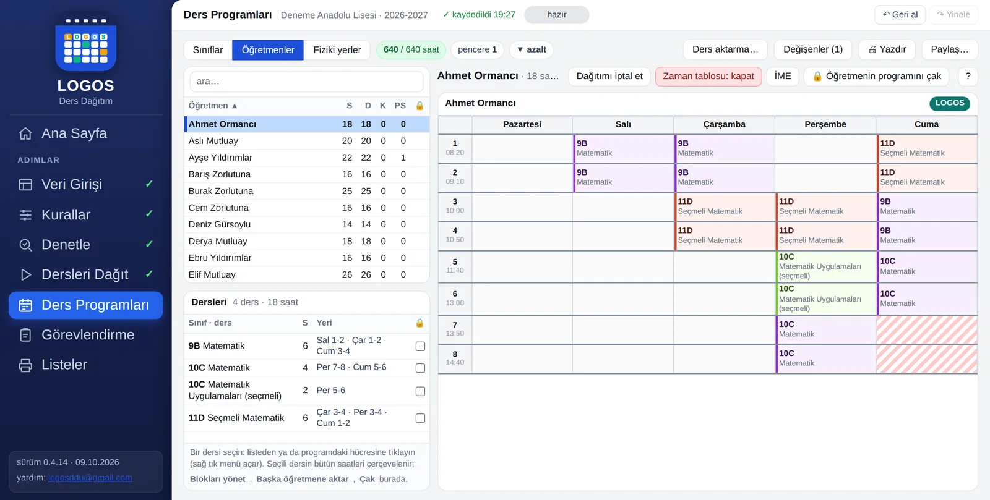Click the 640 / 640 saat indicator
Image resolution: width=990 pixels, height=500 pixels.
click(411, 49)
